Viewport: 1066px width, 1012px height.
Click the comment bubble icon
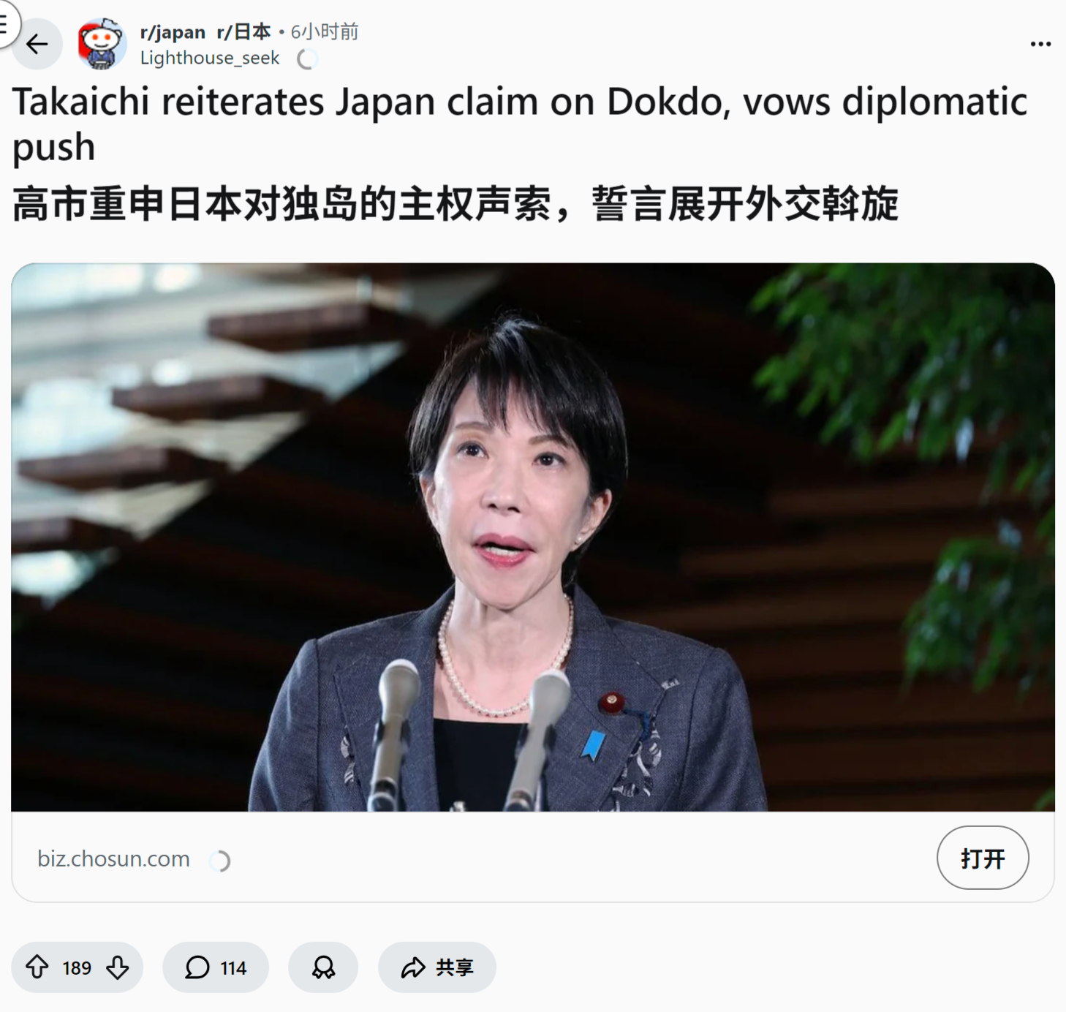click(x=197, y=967)
